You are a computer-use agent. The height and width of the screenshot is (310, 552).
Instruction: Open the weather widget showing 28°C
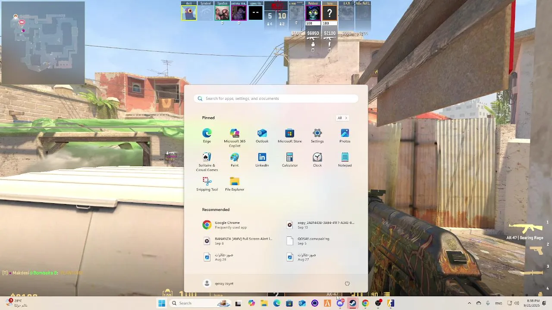point(17,303)
